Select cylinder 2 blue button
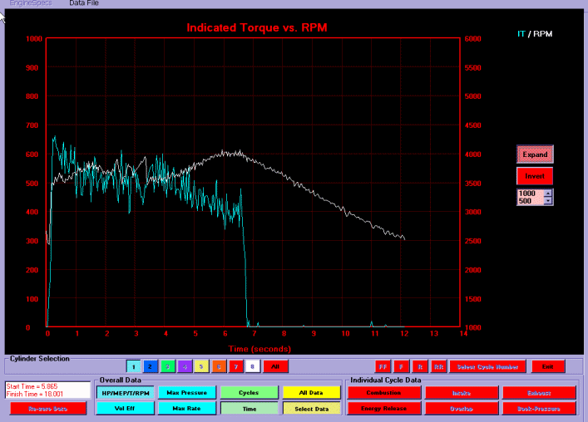 151,366
